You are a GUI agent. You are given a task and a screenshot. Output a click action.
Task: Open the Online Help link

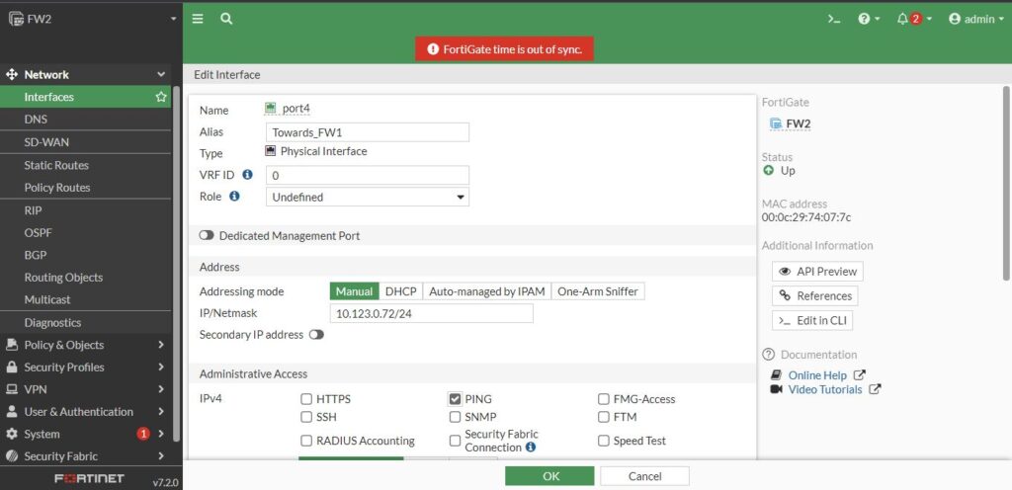point(817,375)
